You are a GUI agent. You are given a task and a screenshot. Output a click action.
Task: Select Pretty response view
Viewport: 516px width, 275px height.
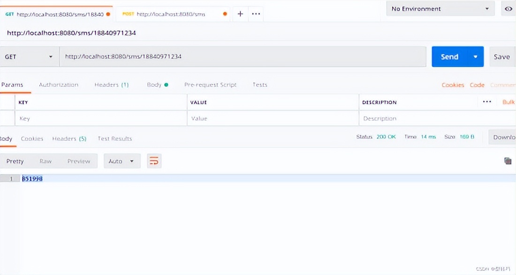tap(15, 161)
